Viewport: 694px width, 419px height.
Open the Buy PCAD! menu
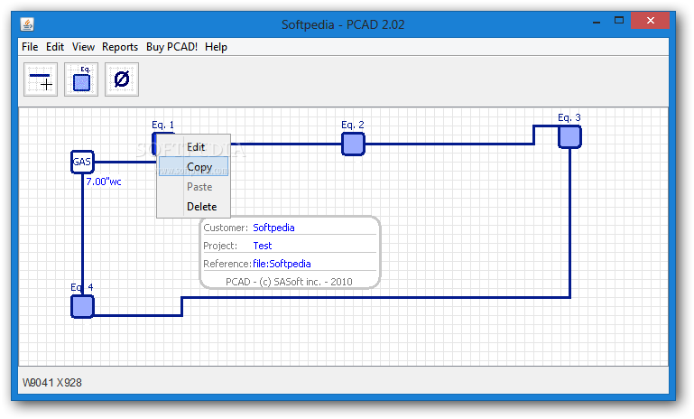click(x=171, y=47)
